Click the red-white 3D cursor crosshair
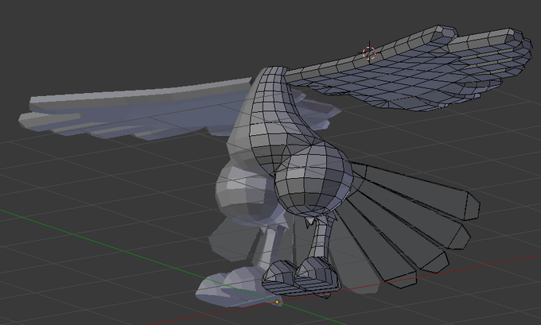The image size is (541, 325). [x=369, y=53]
